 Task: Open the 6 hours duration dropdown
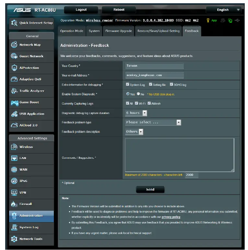[136, 113]
